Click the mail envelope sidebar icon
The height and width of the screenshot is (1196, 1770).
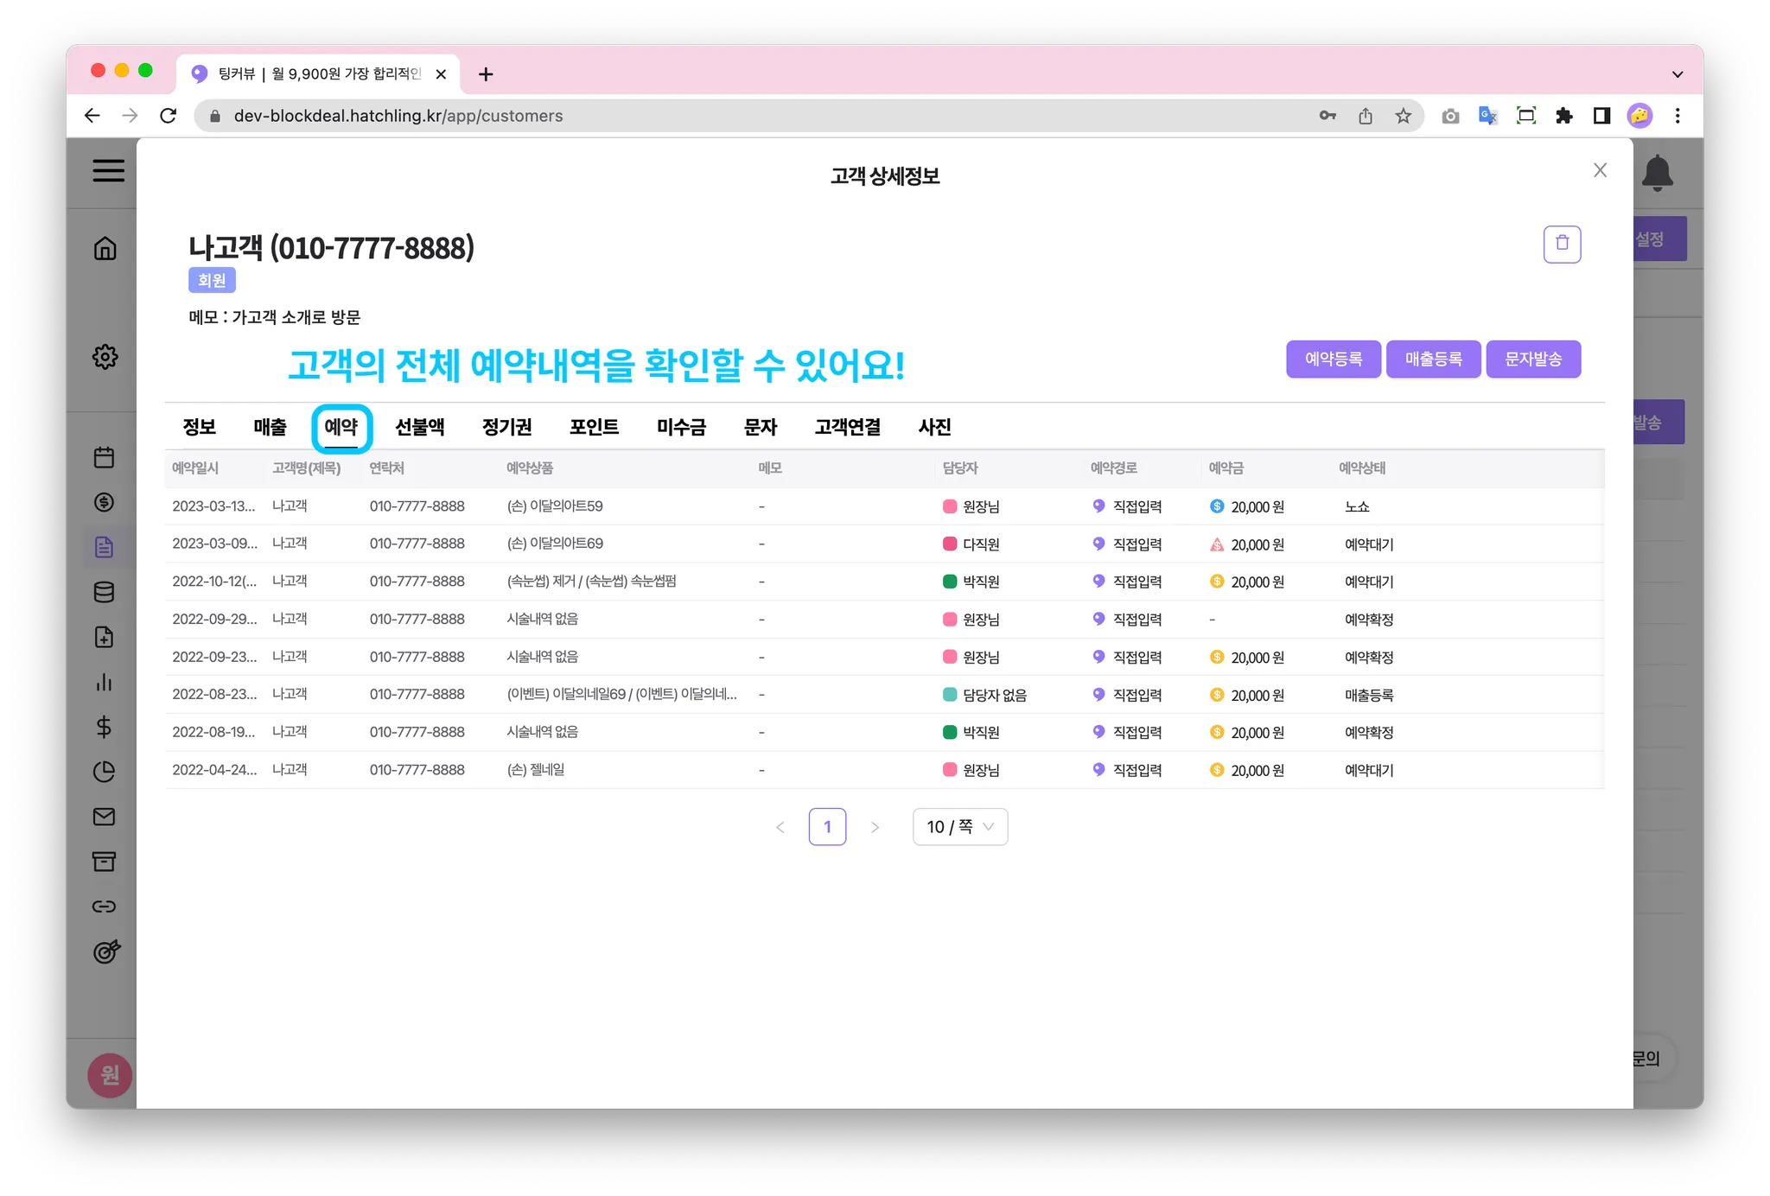click(104, 817)
